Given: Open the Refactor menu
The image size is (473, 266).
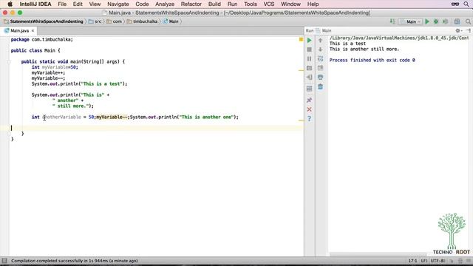Looking at the screenshot, I should tap(191, 4).
